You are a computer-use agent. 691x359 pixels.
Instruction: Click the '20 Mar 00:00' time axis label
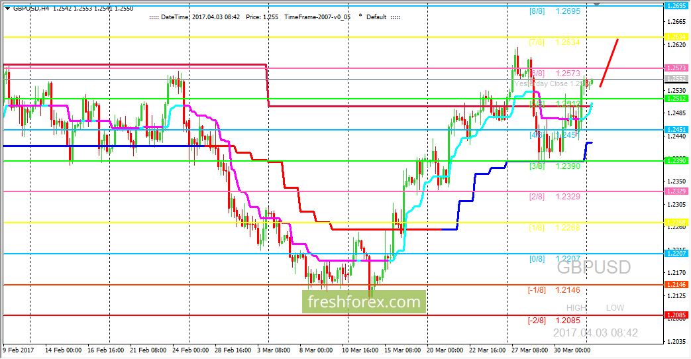[x=445, y=350]
